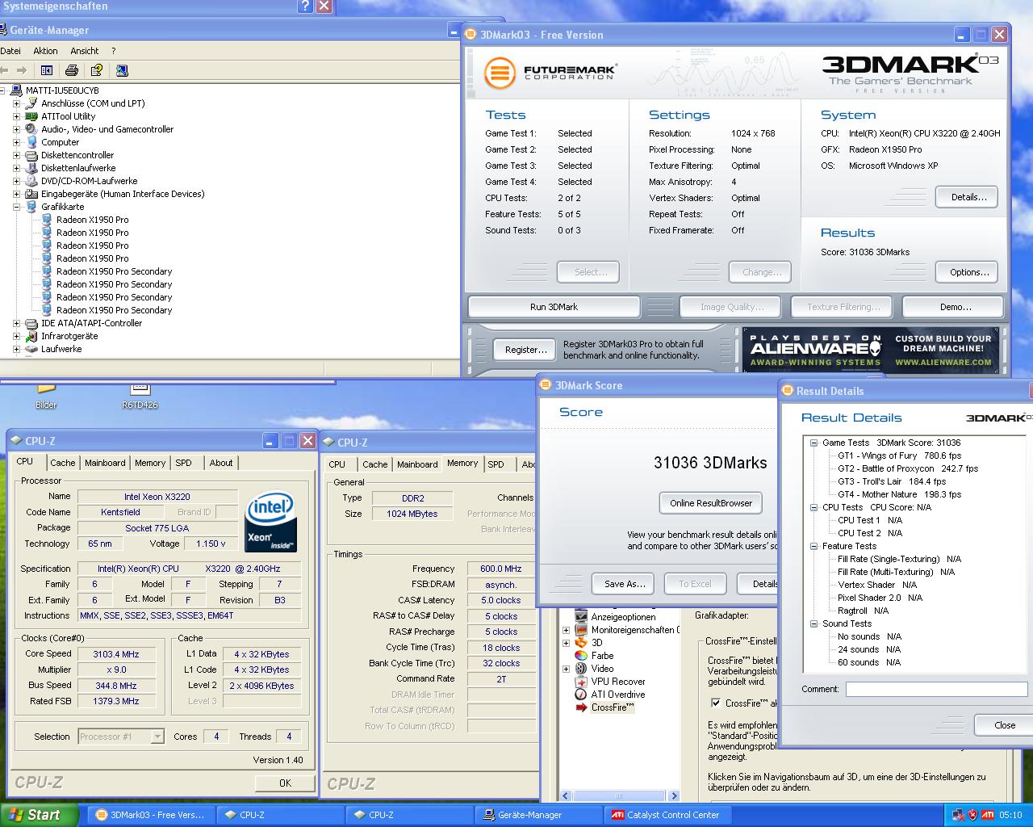Click the Demo... button in 3DMark03
The width and height of the screenshot is (1033, 827).
click(x=955, y=307)
